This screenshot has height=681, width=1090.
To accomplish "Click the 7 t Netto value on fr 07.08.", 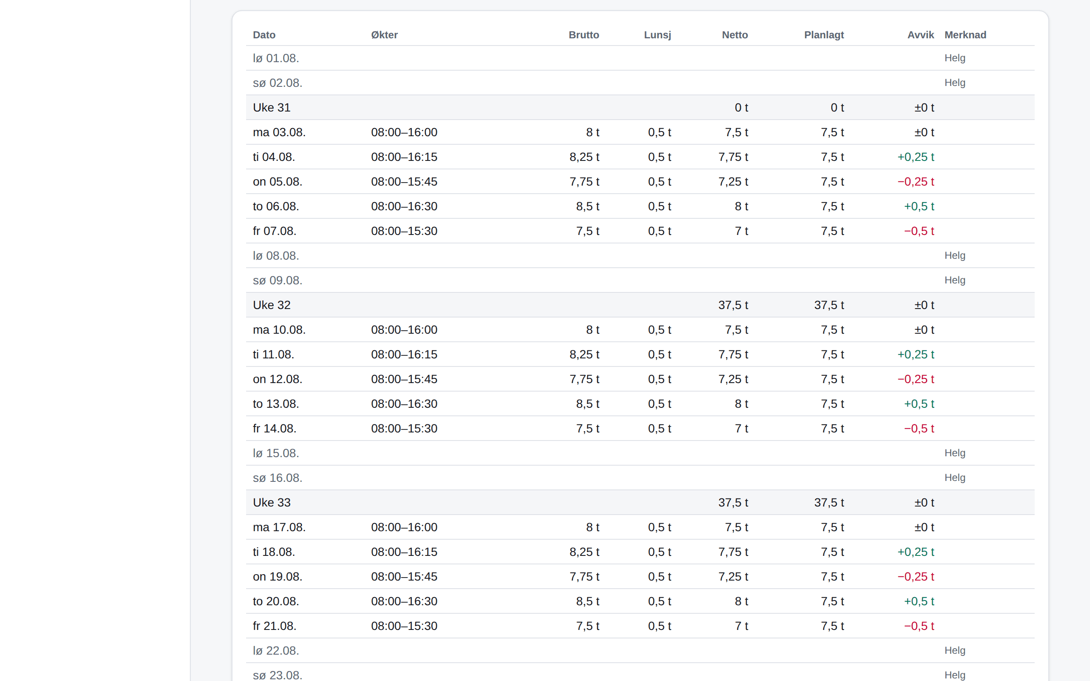I will click(x=741, y=231).
